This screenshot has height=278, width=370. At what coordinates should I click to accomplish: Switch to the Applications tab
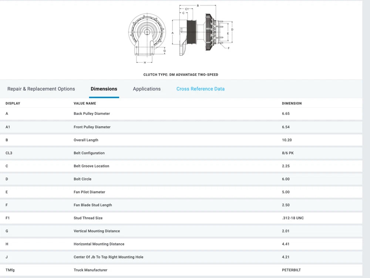[x=147, y=89]
